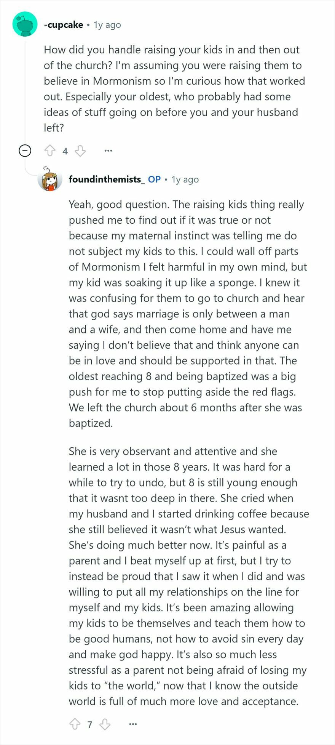Image resolution: width=335 pixels, height=745 pixels.
Task: Click the vote count showing 4
Action: tap(65, 151)
